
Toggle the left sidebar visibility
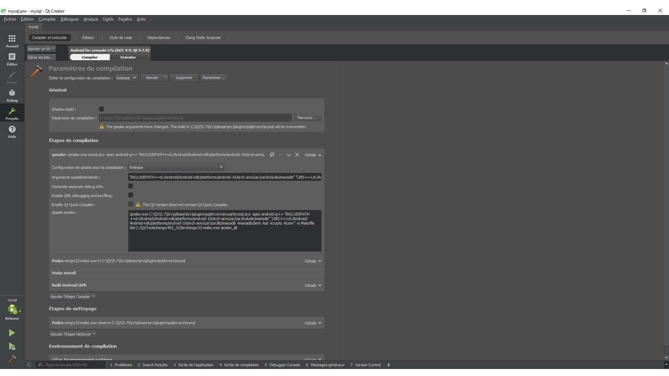[30, 365]
